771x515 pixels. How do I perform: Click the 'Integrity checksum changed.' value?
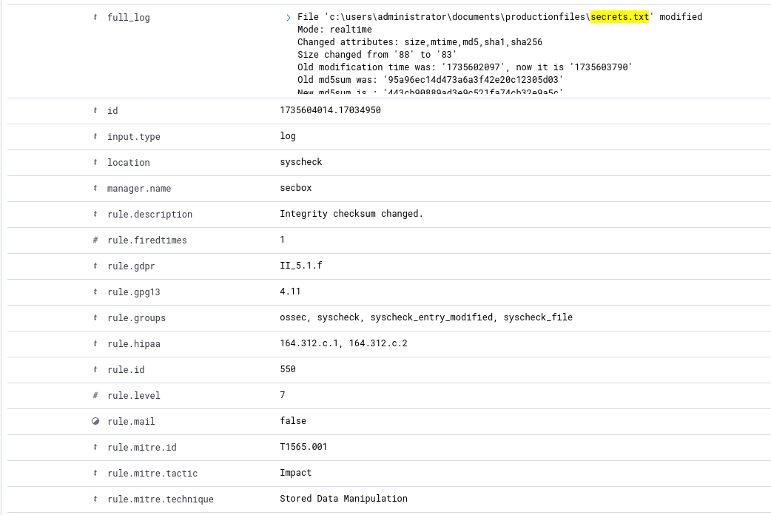(x=351, y=213)
